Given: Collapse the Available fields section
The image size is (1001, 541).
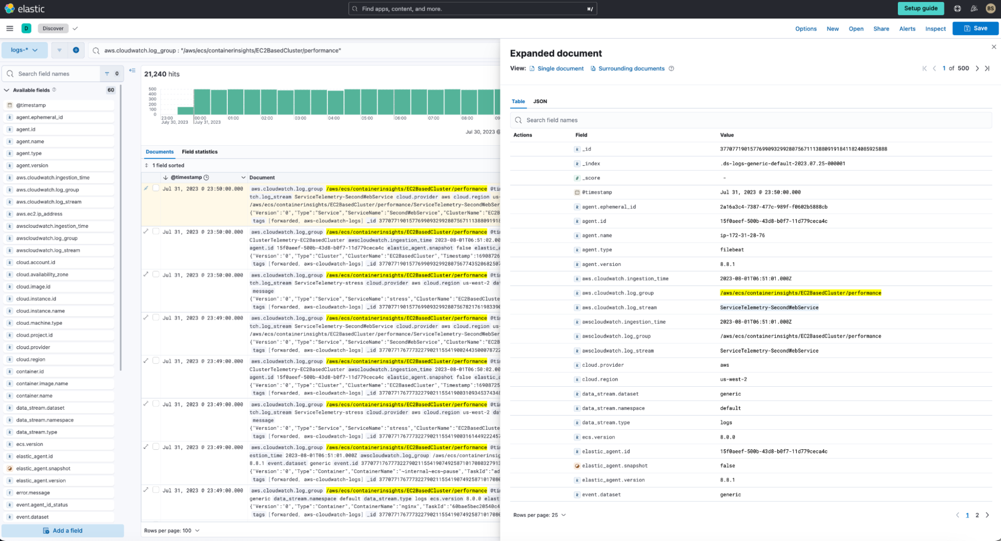Looking at the screenshot, I should pyautogui.click(x=7, y=90).
